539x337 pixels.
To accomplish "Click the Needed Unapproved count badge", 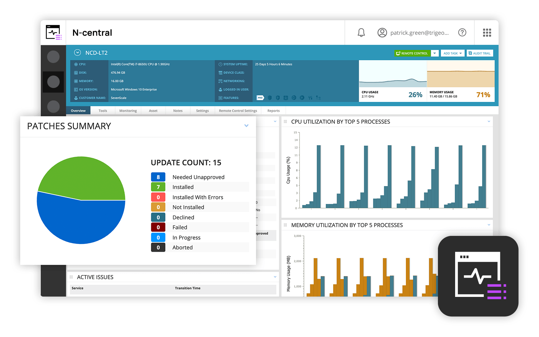I will pyautogui.click(x=158, y=177).
